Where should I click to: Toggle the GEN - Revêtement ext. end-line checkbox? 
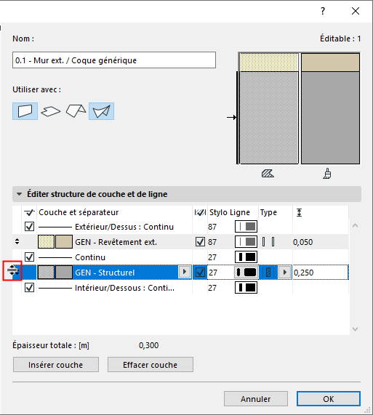tap(200, 241)
